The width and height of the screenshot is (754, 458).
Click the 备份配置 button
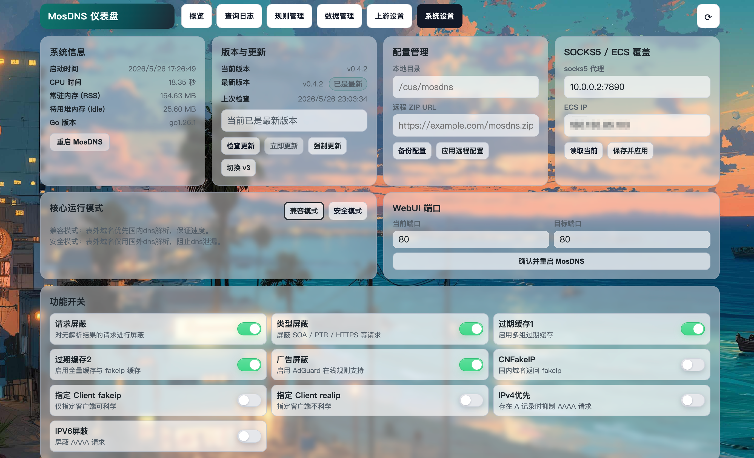pos(412,151)
